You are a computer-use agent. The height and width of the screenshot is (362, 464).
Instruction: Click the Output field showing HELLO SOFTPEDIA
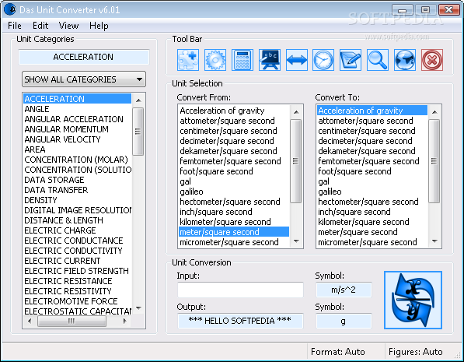[x=240, y=321]
